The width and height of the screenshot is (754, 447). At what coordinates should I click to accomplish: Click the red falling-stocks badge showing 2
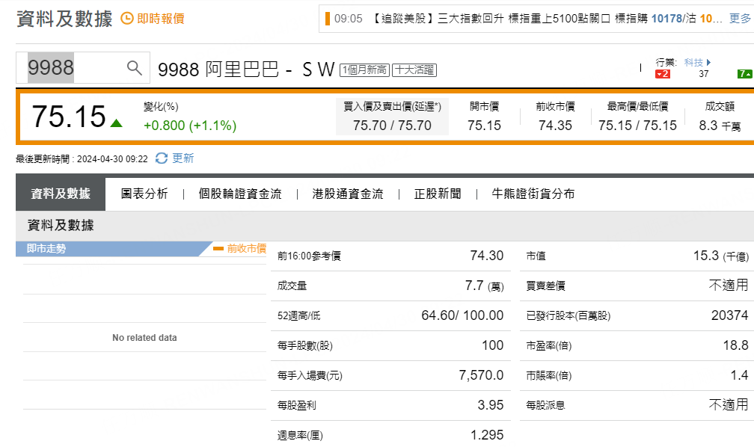[x=663, y=74]
